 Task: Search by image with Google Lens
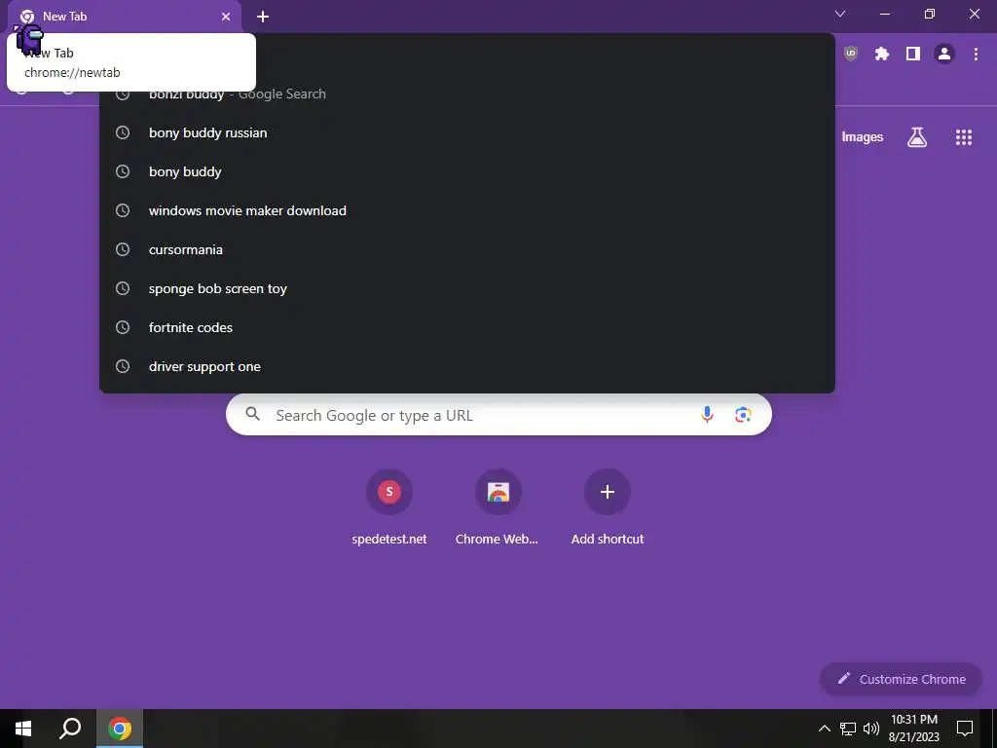coord(743,415)
